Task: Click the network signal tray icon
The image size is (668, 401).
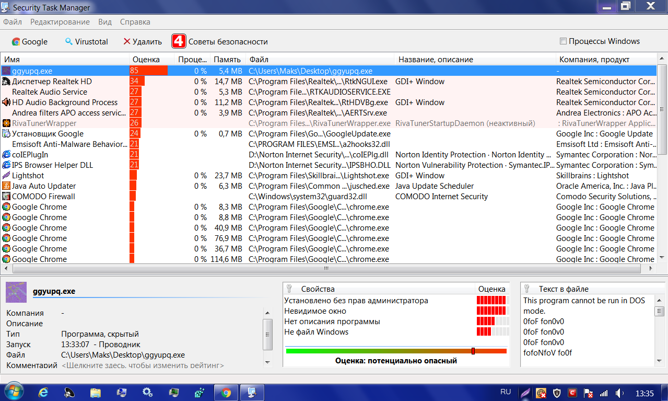Action: [x=604, y=393]
